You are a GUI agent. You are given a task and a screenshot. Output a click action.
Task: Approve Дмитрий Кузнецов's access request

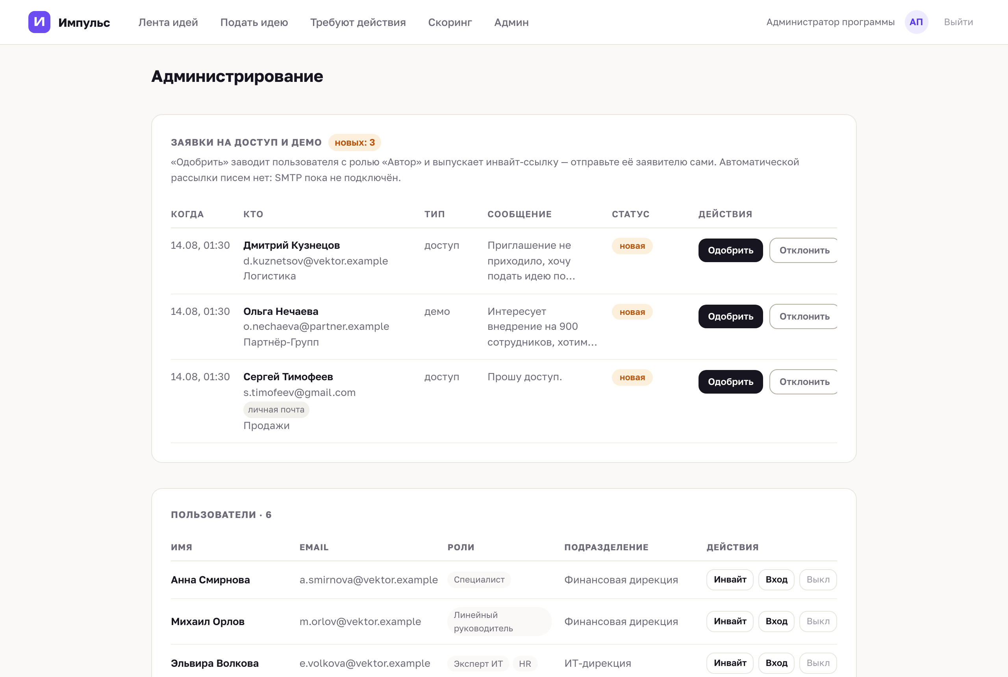click(x=730, y=250)
